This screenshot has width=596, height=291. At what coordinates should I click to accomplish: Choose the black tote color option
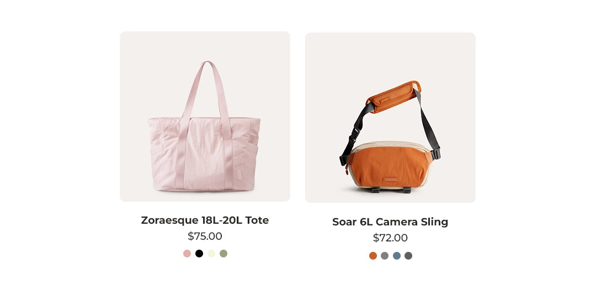[x=199, y=254]
